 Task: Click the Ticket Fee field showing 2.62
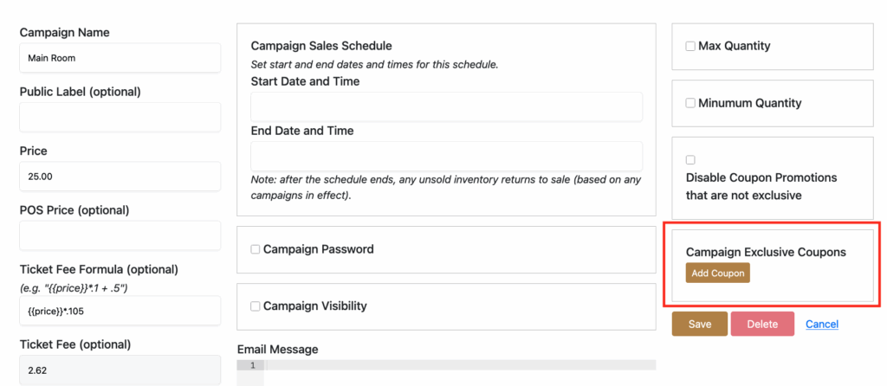coord(120,370)
